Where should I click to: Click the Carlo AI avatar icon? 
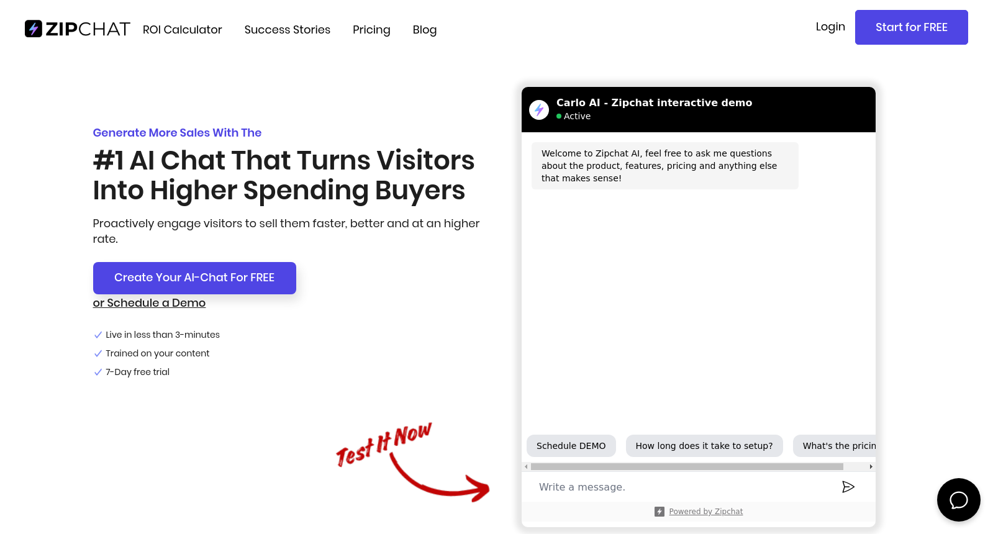539,109
